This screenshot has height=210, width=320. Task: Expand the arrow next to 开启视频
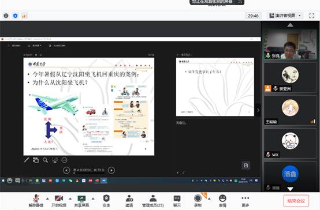pos(70,198)
